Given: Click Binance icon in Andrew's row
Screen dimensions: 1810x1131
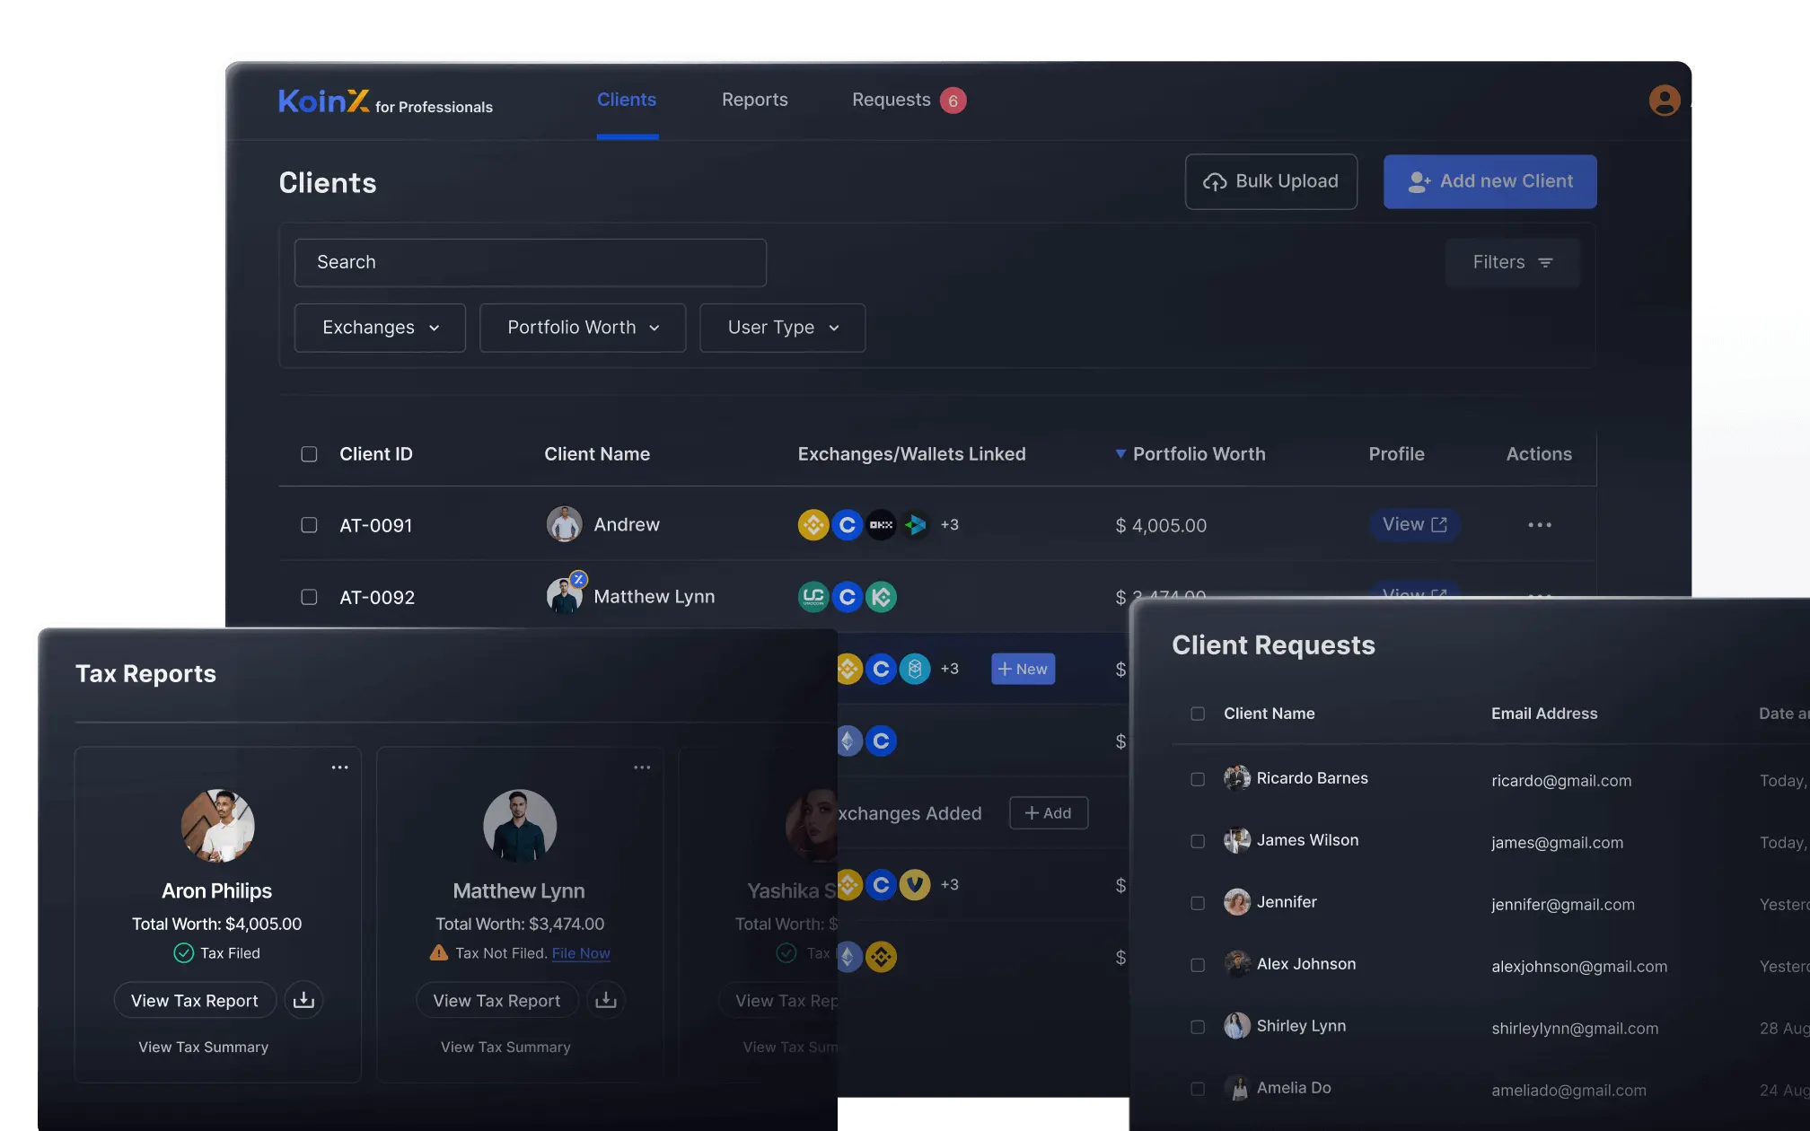Looking at the screenshot, I should coord(813,525).
